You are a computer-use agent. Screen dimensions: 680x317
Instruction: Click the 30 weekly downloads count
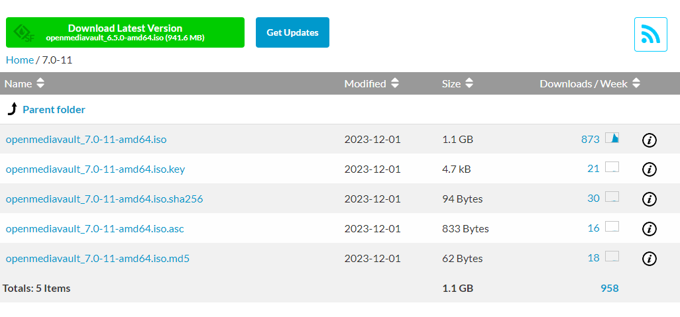[x=593, y=199]
